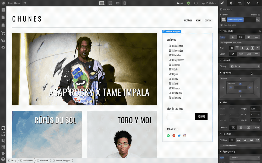Set flex sizing to shrink
The image size is (262, 163).
(x=233, y=37)
